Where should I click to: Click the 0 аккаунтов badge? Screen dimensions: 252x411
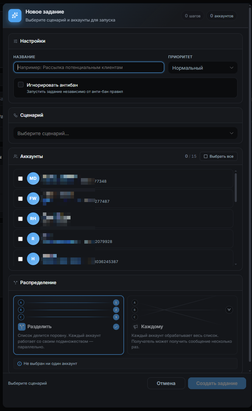click(222, 16)
